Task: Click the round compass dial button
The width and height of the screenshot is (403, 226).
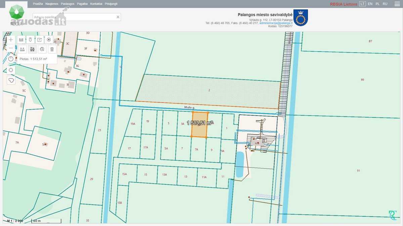Action: 11,59
